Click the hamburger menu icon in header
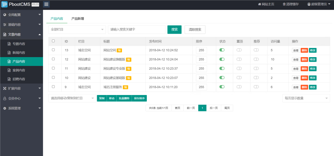334x156 pixels. (x=46, y=4)
